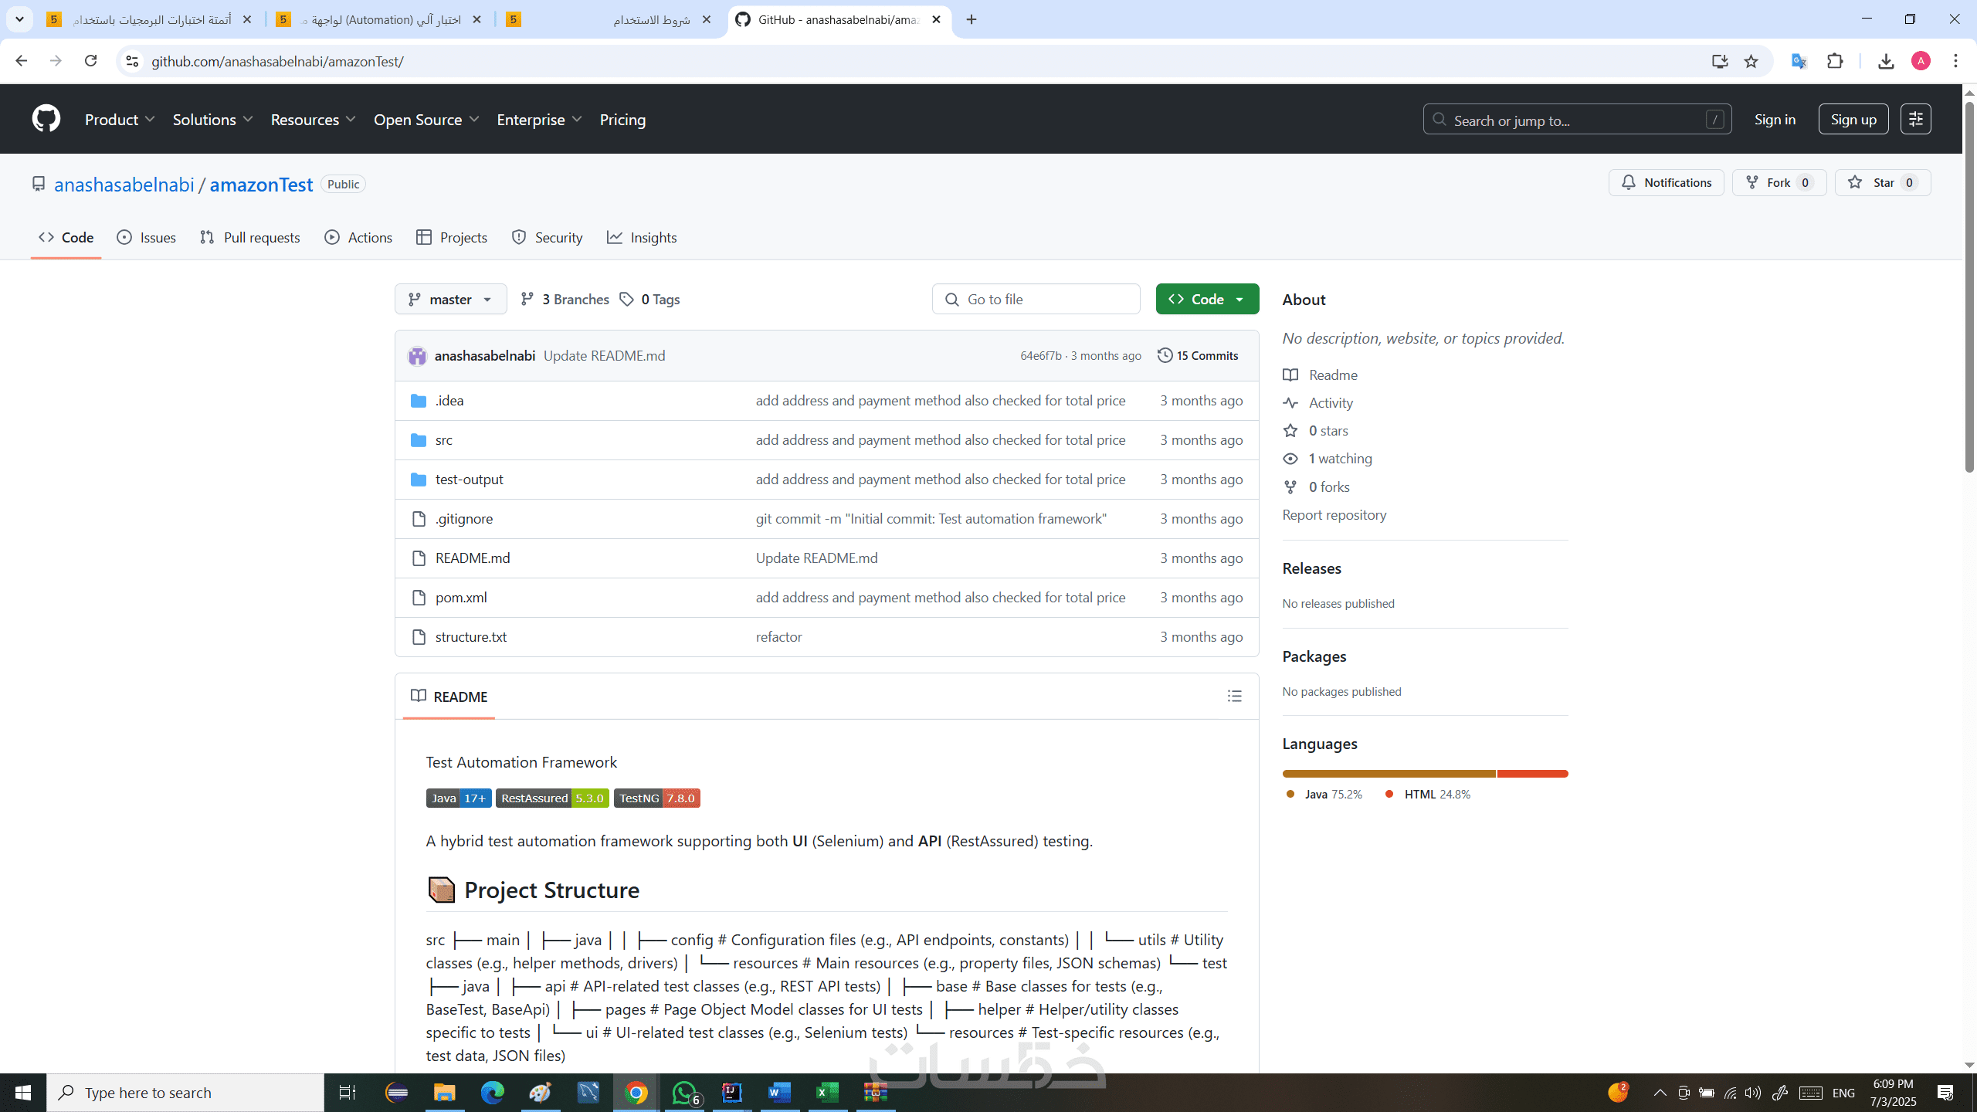Click the Sign up button

tap(1853, 120)
